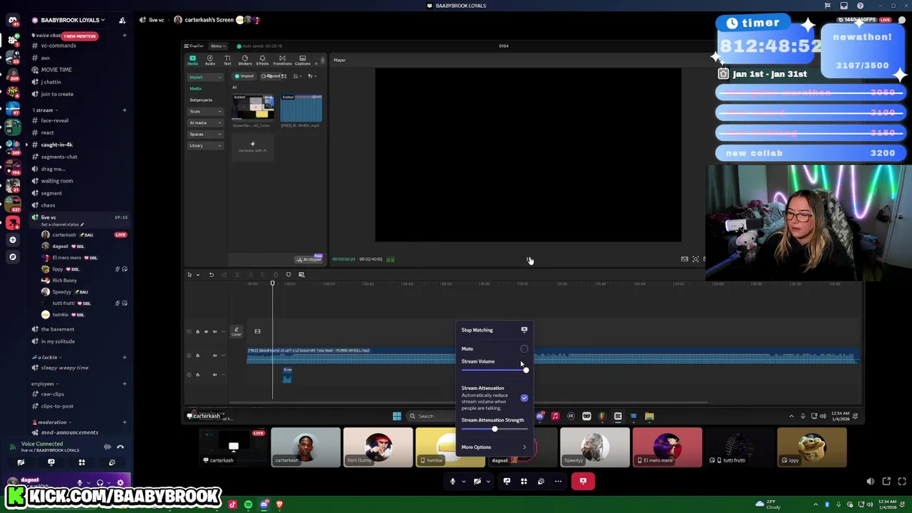Open the CapCut Audio tab in stream

pos(209,60)
